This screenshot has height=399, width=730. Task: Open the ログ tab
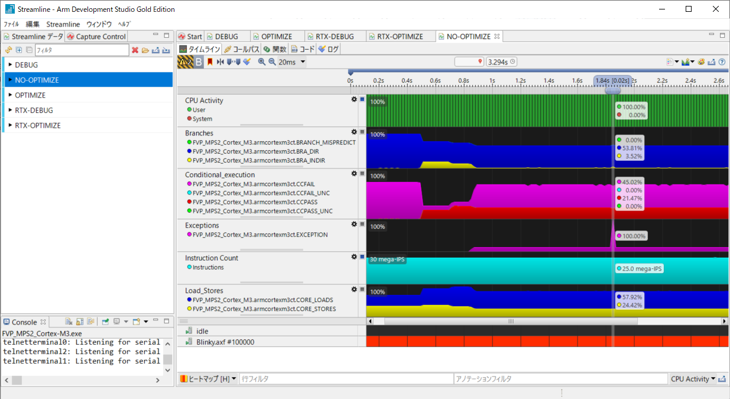tap(328, 49)
